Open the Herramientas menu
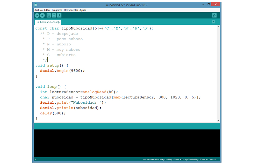 (71, 10)
